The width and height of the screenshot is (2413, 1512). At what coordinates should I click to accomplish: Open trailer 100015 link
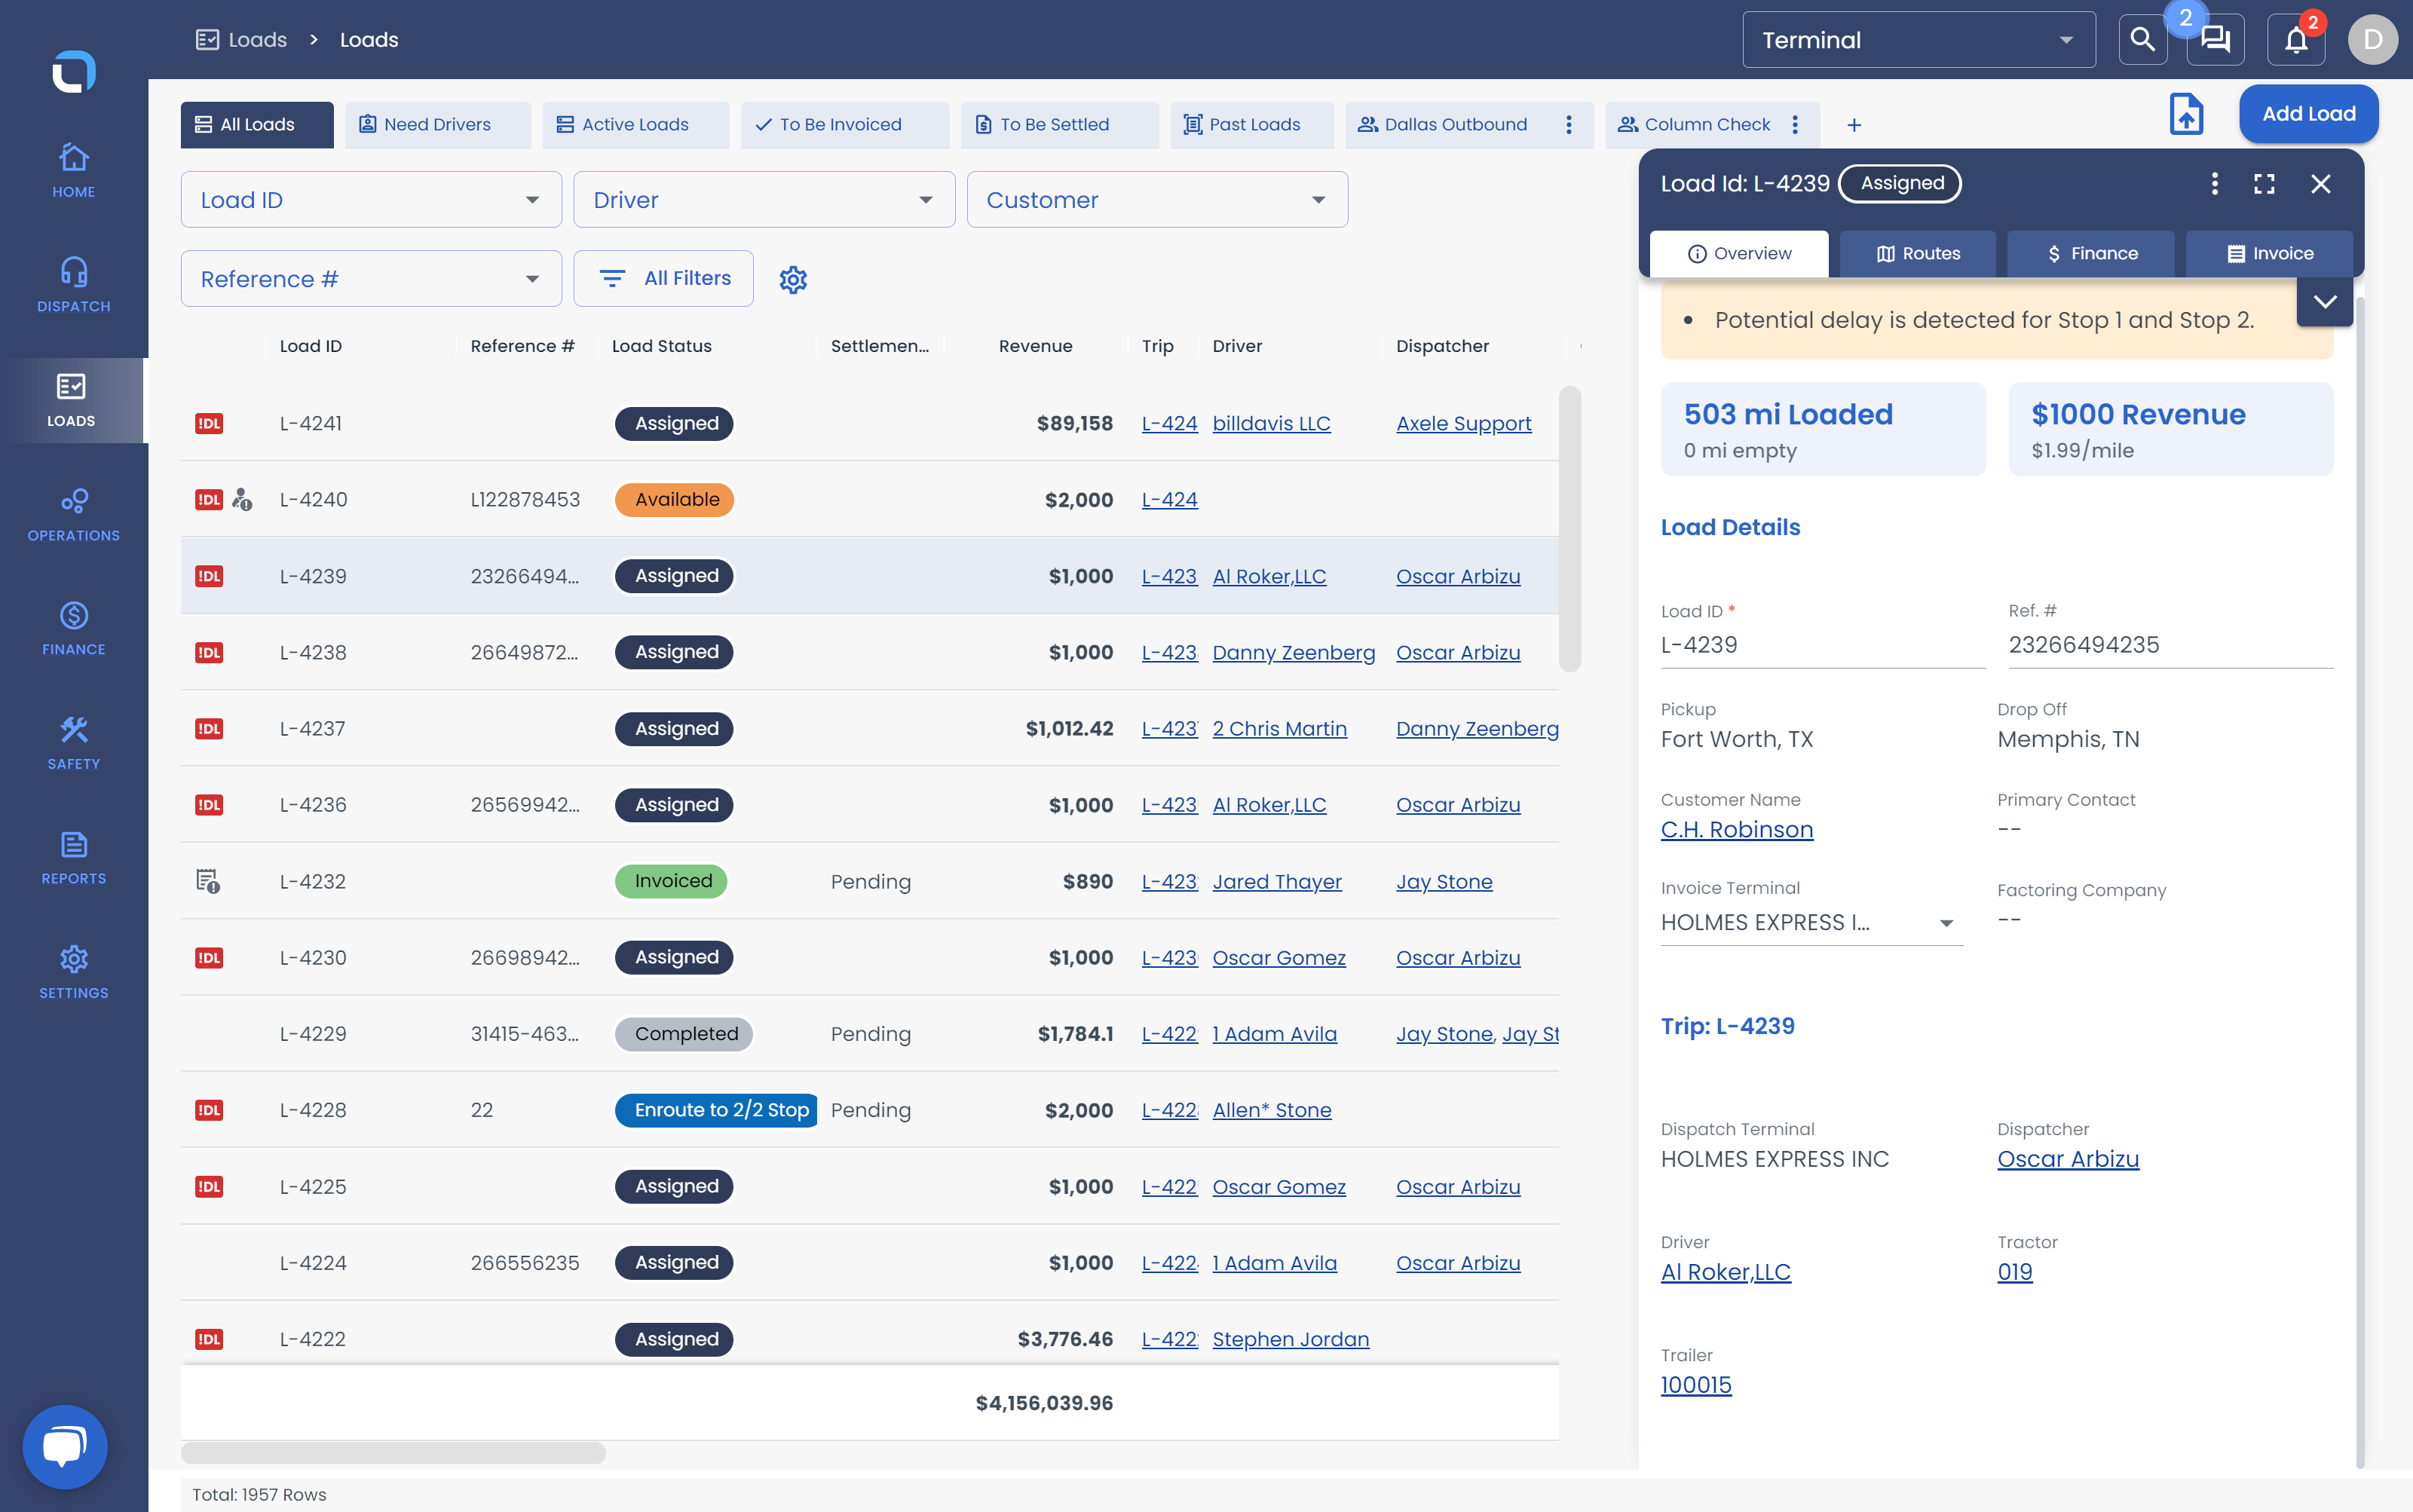(1696, 1385)
